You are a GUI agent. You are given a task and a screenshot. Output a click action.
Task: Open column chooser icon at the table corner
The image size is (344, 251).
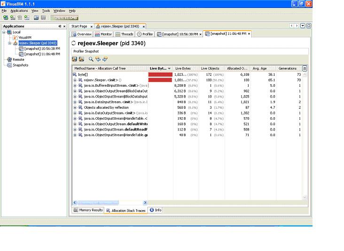click(305, 68)
